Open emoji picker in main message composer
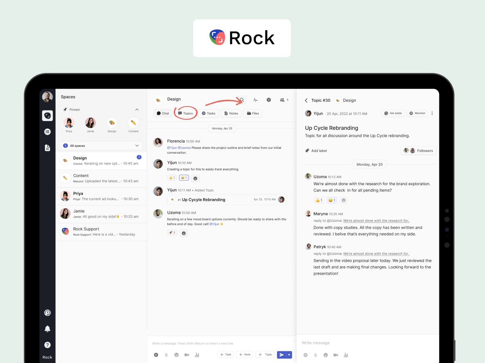The width and height of the screenshot is (485, 363). click(177, 355)
